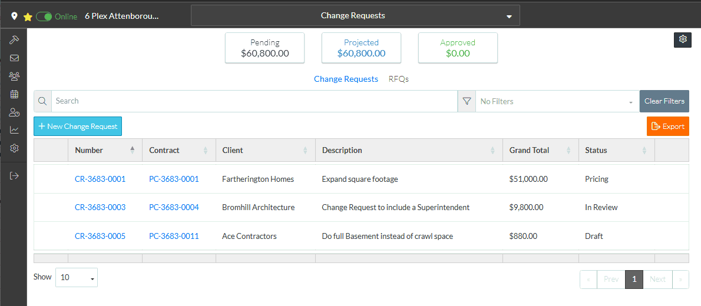Click the logout arrow icon in sidebar
The width and height of the screenshot is (701, 306).
coord(14,175)
